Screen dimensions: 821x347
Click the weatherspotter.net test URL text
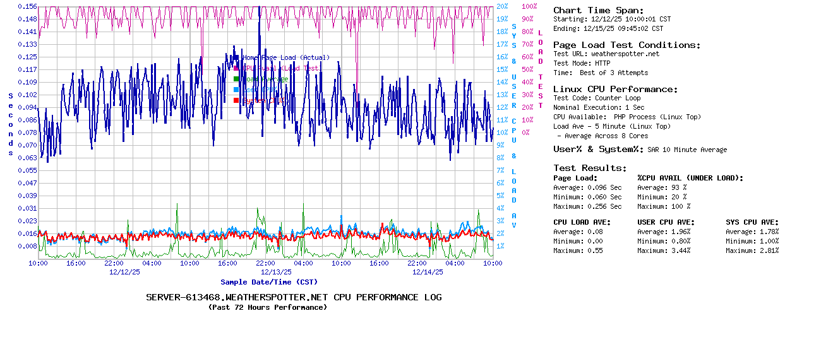[625, 54]
